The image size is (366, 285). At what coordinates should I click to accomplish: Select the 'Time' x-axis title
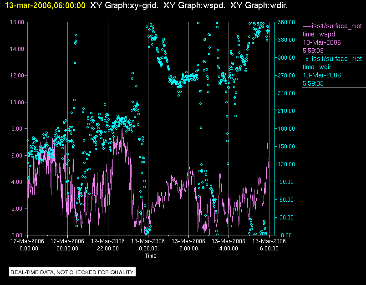tap(151, 256)
